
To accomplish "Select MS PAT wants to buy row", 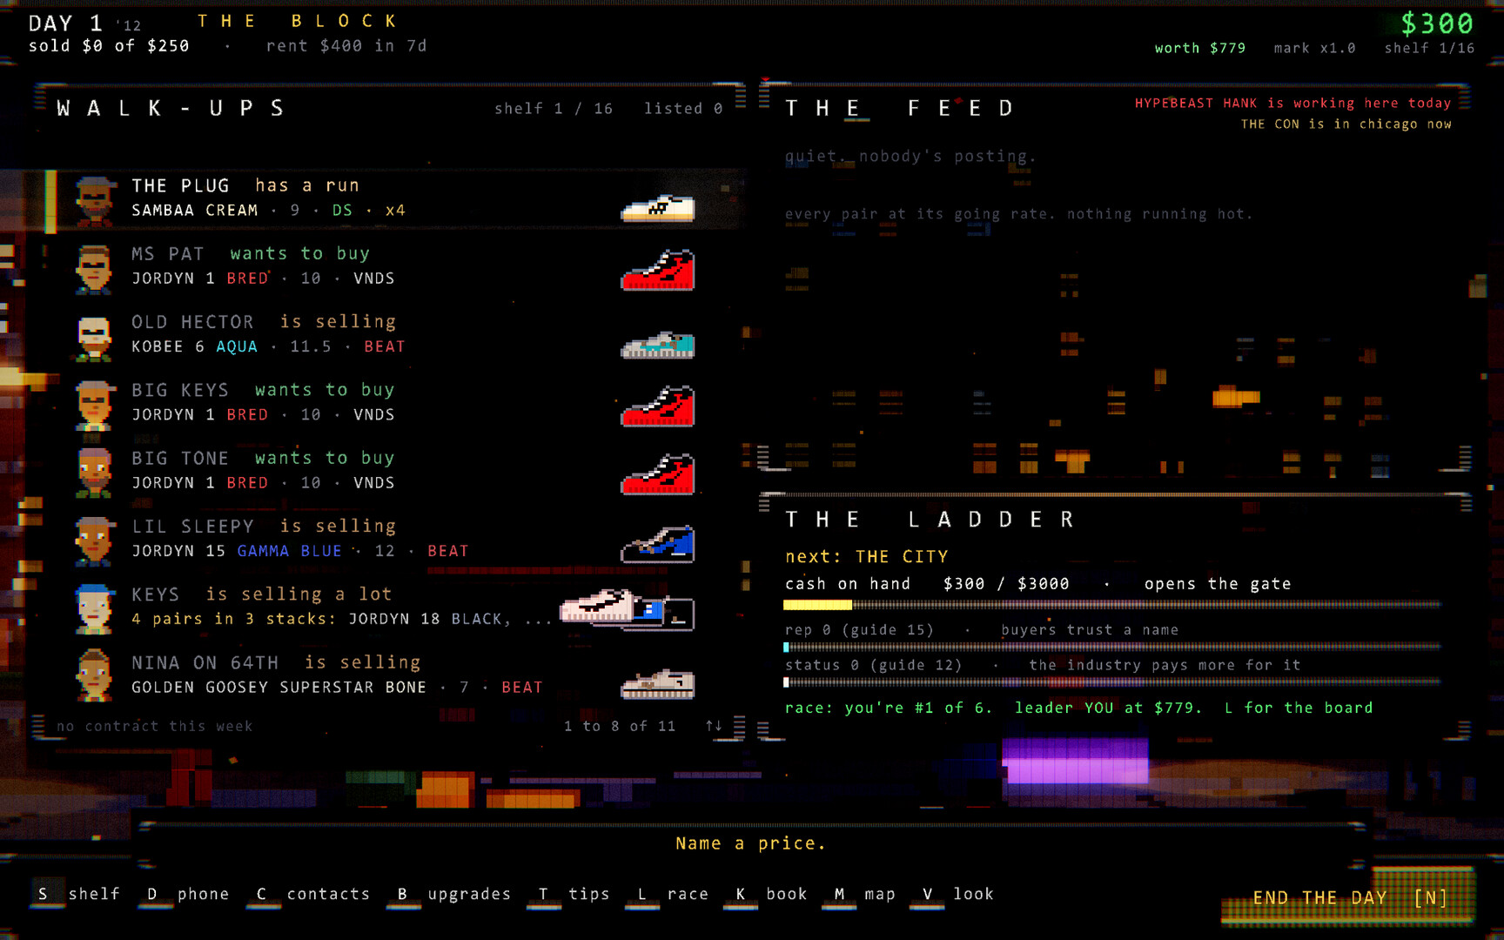I will [396, 268].
